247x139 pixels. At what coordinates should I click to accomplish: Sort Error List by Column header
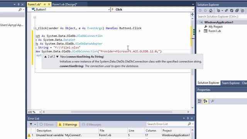[153, 131]
